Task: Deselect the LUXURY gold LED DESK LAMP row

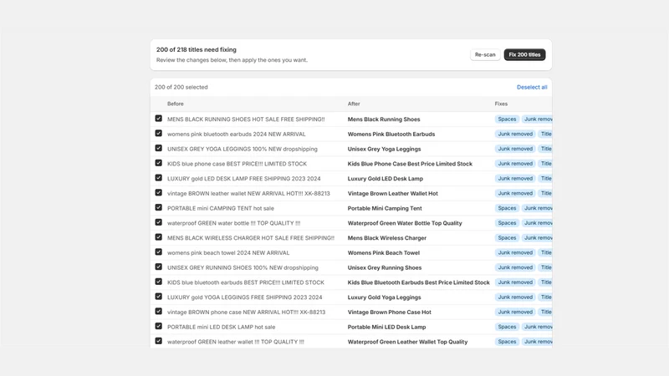Action: [x=159, y=178]
